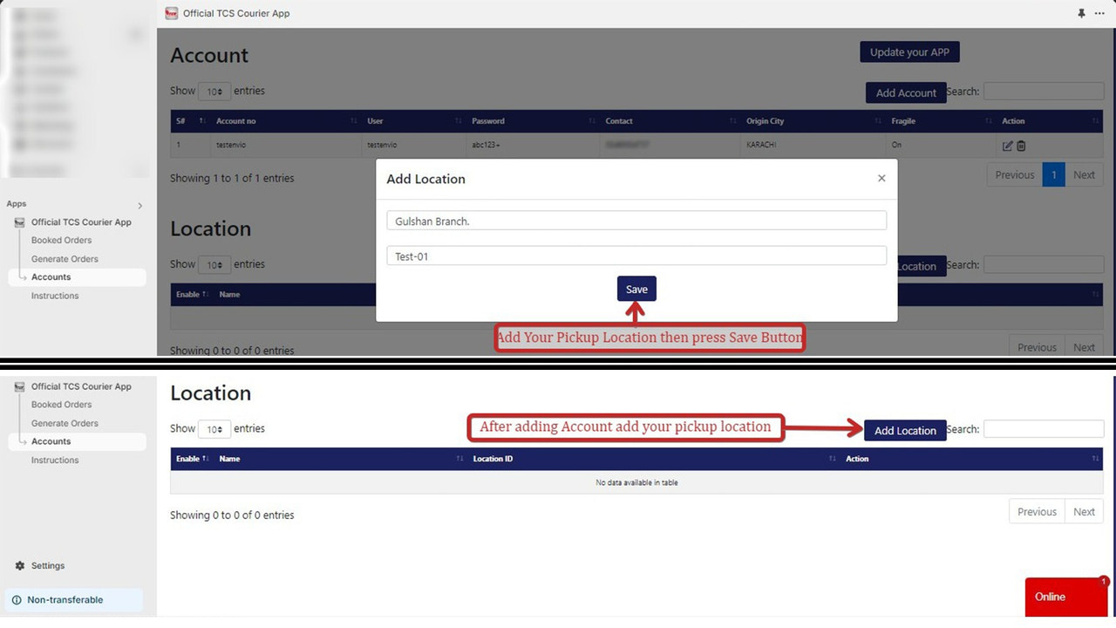Screen dimensions: 1116x628
Task: Open the Show entries dropdown in Account section
Action: tap(214, 91)
